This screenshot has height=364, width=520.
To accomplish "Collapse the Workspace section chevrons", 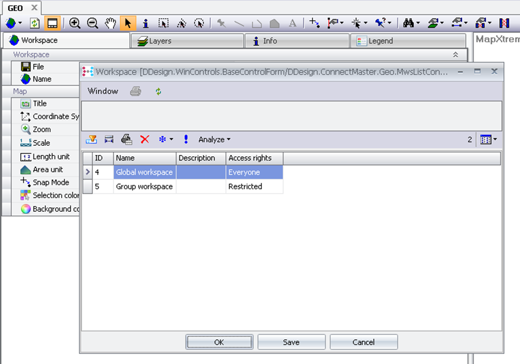I will [x=456, y=55].
